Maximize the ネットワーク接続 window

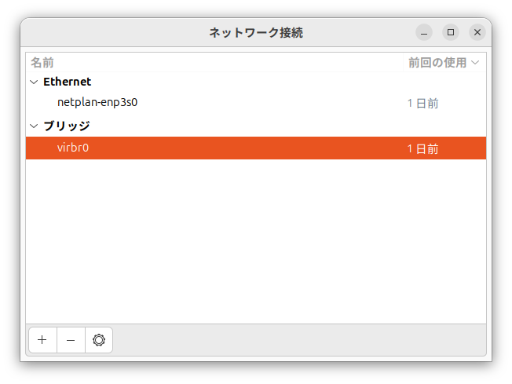pos(450,32)
